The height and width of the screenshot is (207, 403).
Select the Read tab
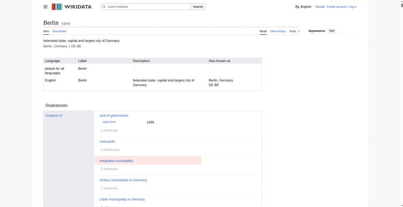point(263,31)
